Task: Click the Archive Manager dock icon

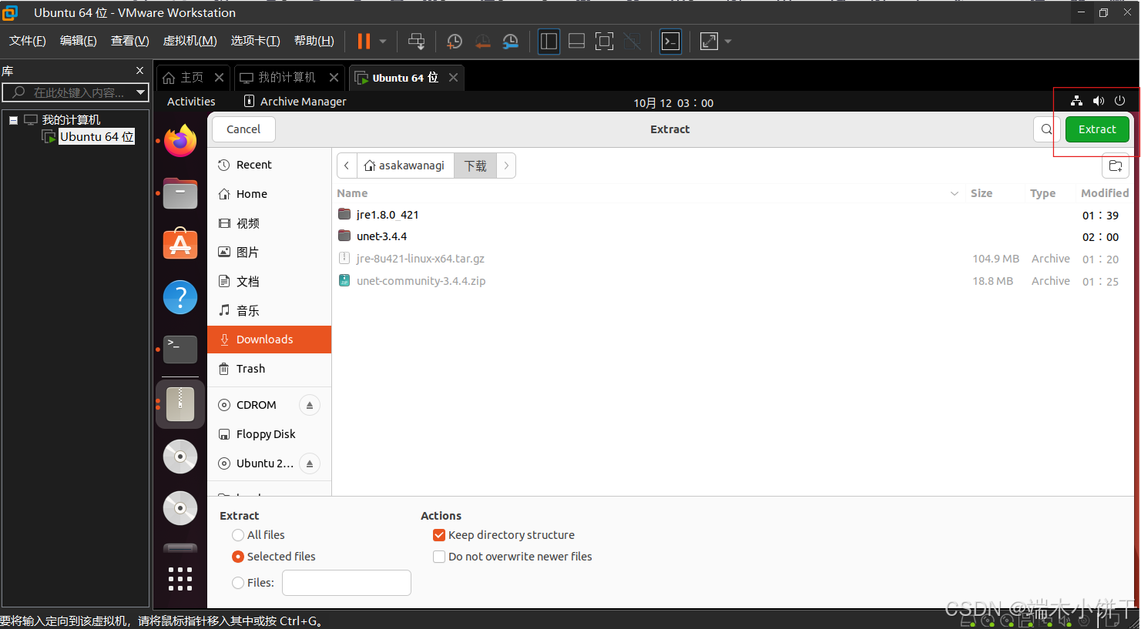Action: pos(180,404)
